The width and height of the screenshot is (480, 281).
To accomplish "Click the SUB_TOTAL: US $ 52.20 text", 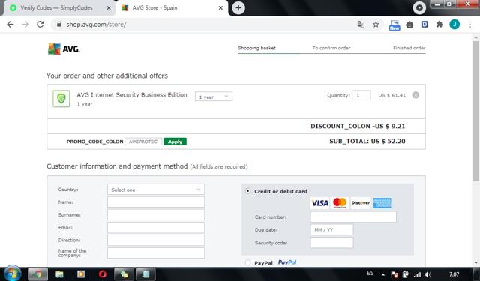I will tap(367, 142).
